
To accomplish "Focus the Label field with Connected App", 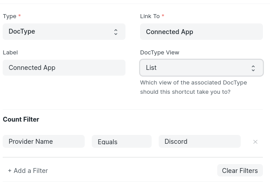I will pos(64,68).
